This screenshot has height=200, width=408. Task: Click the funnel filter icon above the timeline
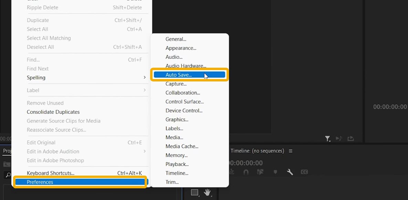328,138
